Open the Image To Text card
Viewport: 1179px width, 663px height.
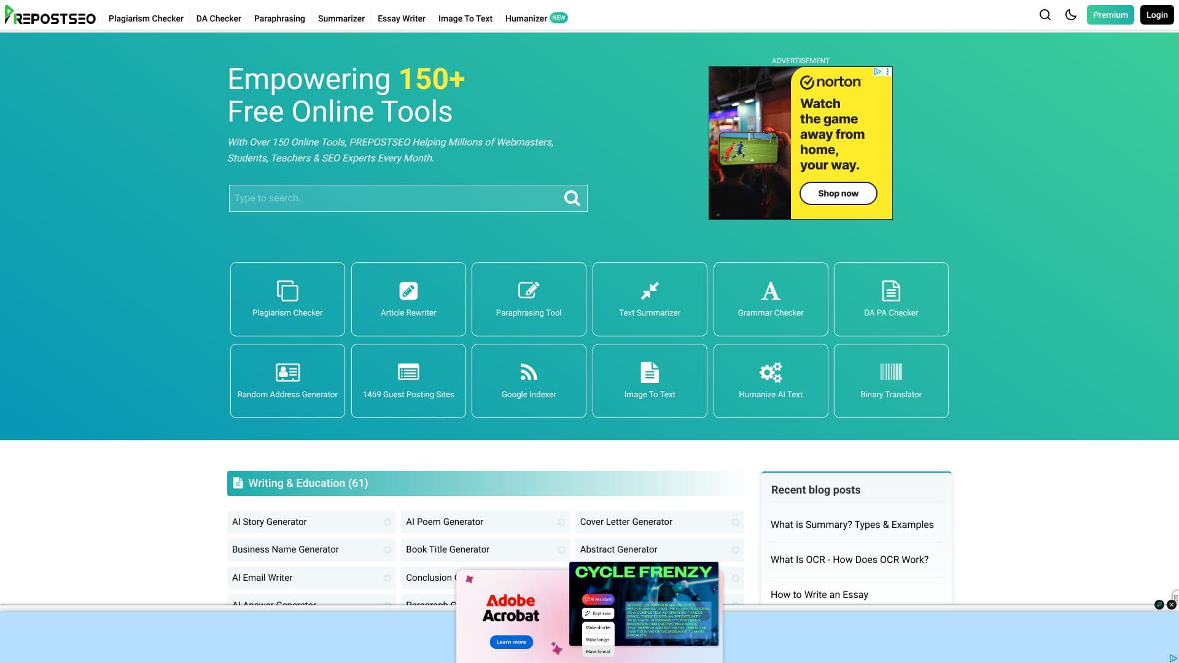click(650, 381)
